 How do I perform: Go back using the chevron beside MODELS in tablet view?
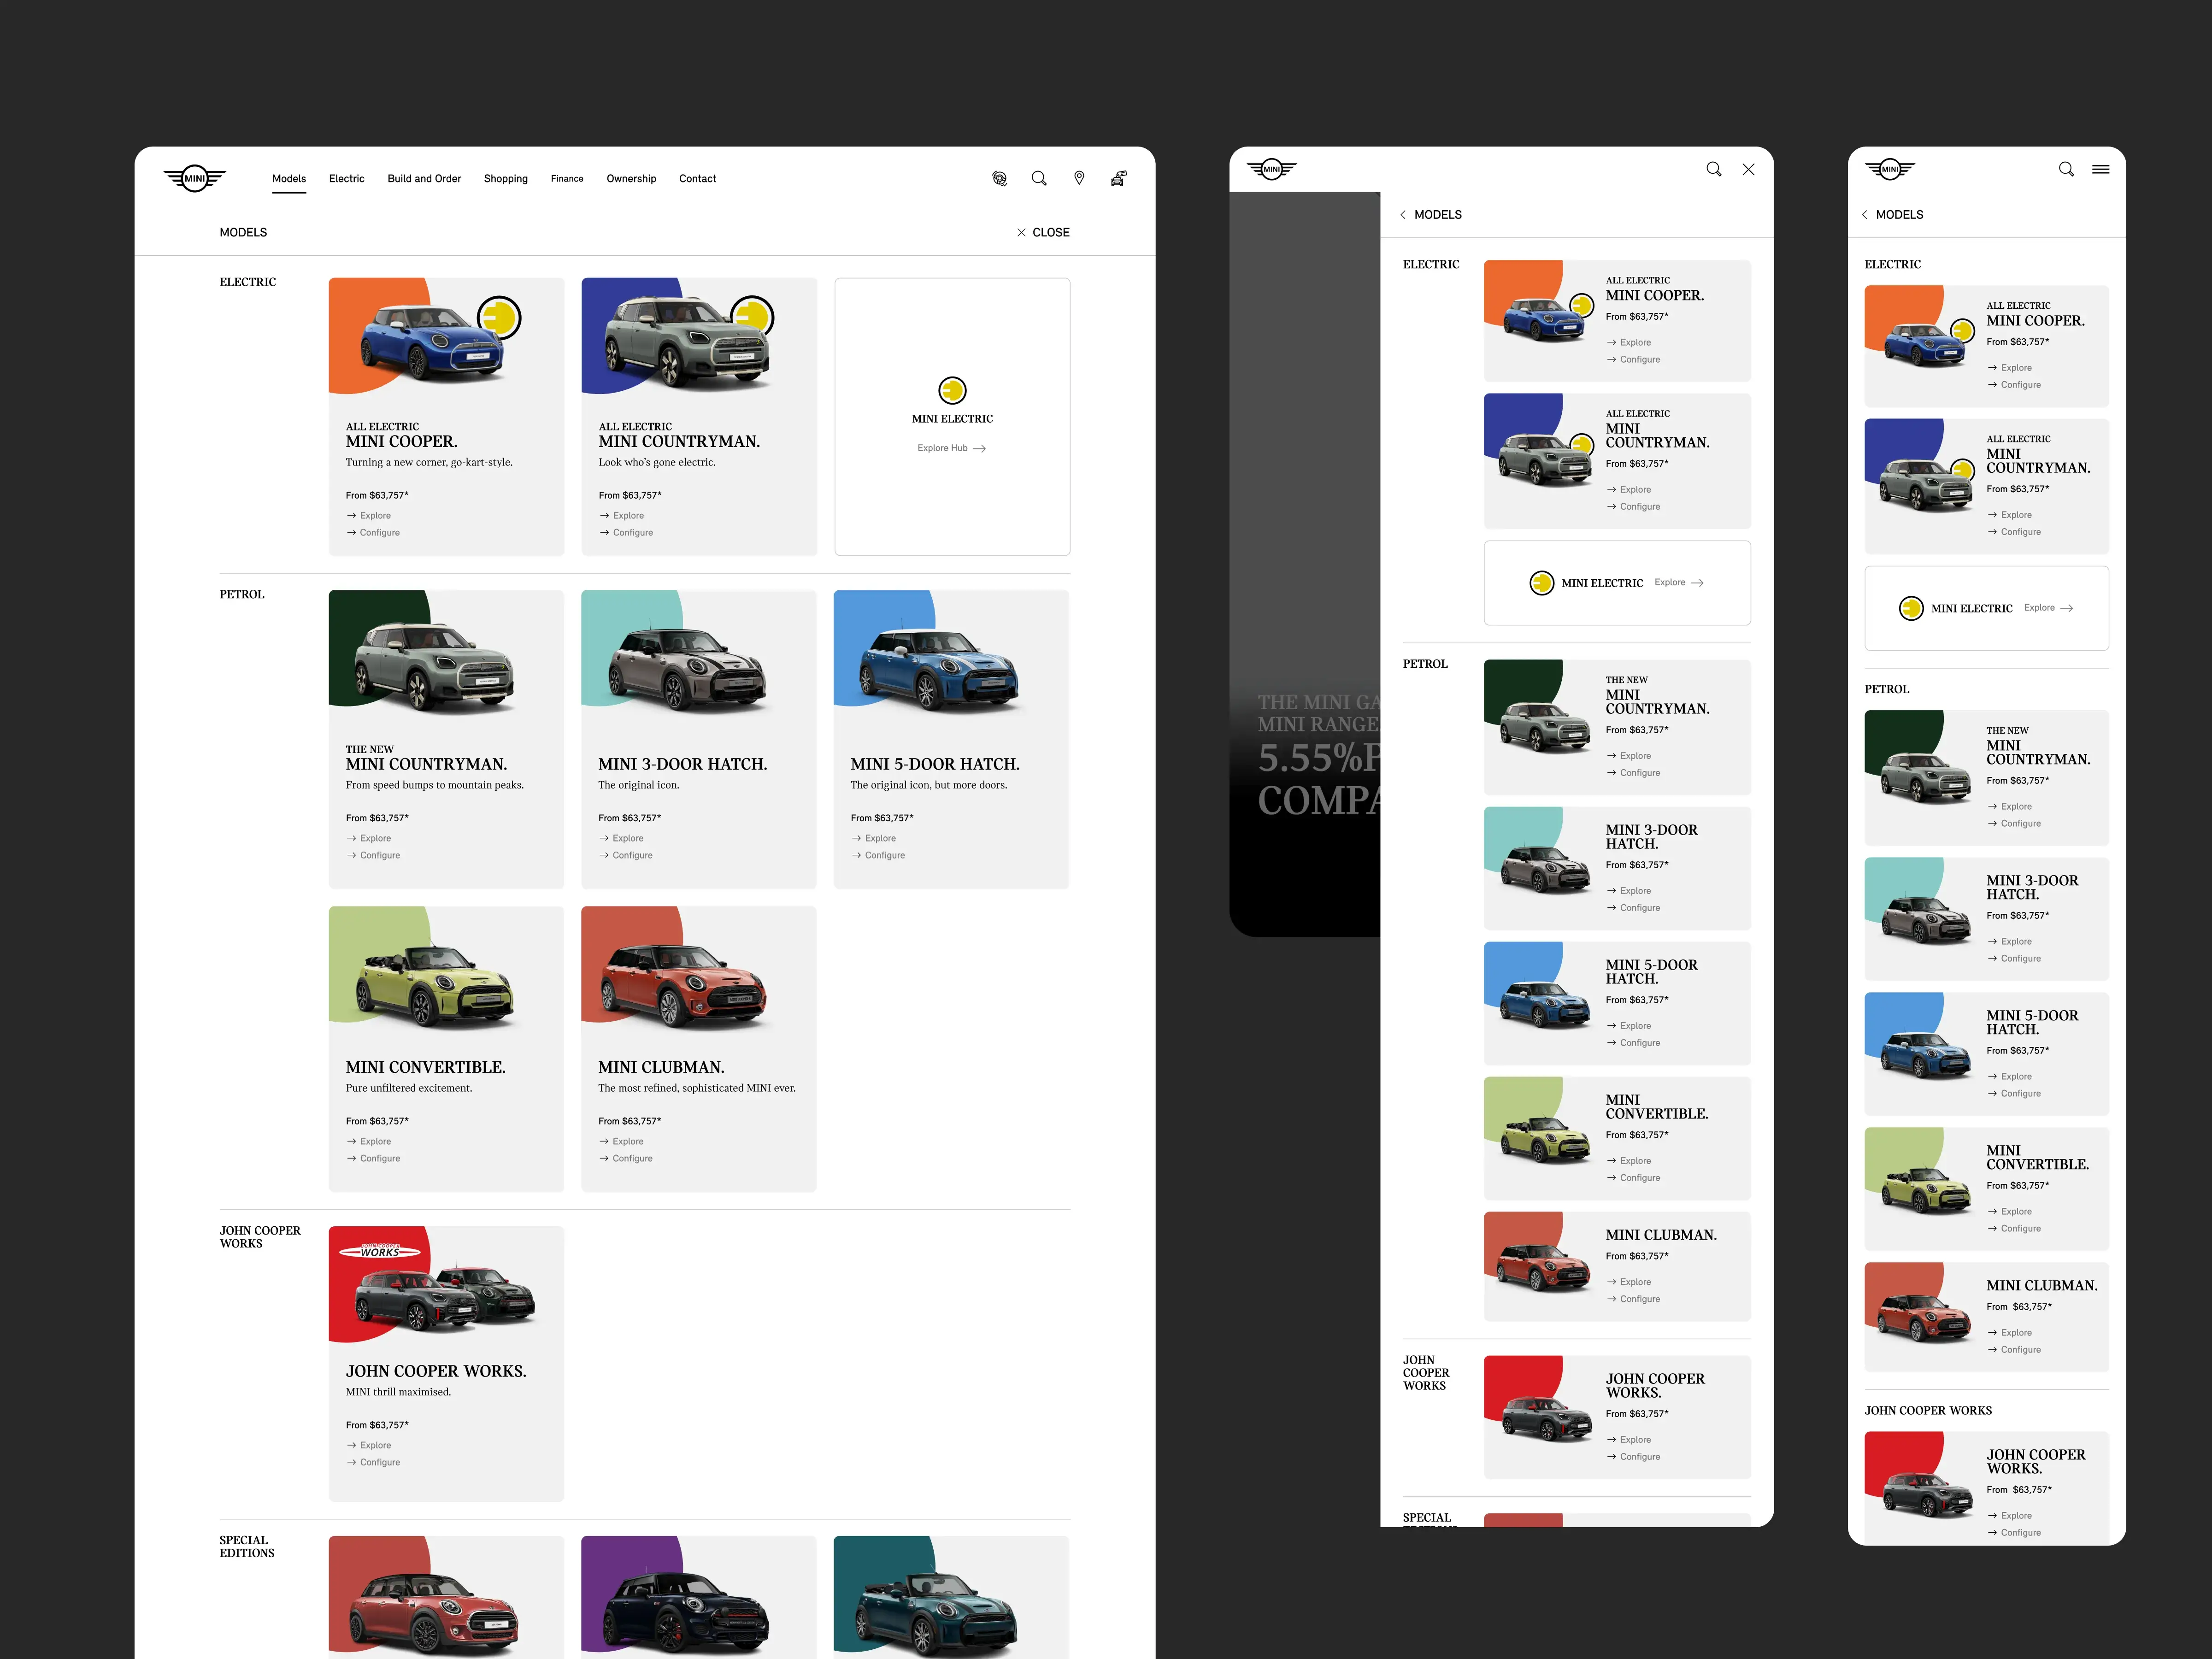coord(1403,215)
